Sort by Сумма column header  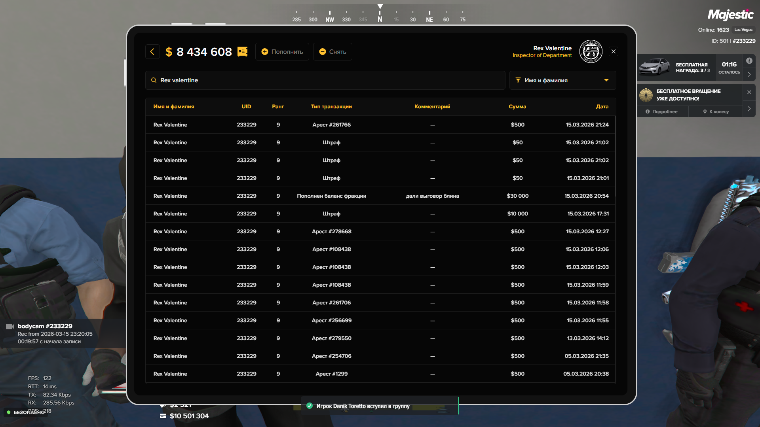pos(517,107)
